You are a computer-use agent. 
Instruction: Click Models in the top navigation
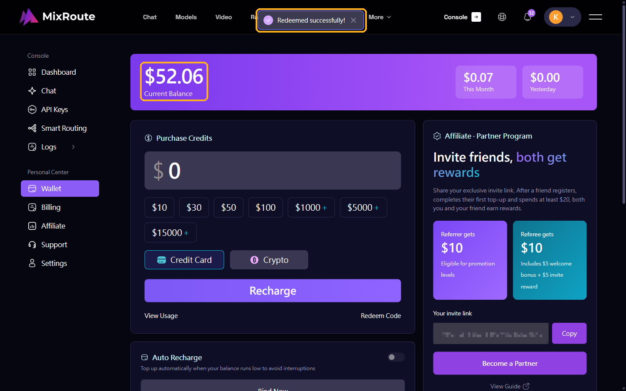(186, 17)
